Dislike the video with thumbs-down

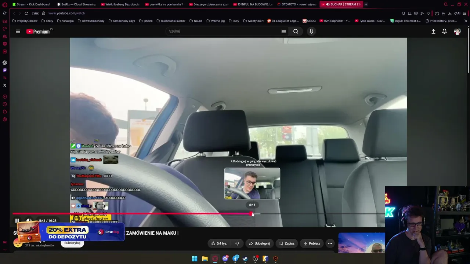point(237,243)
